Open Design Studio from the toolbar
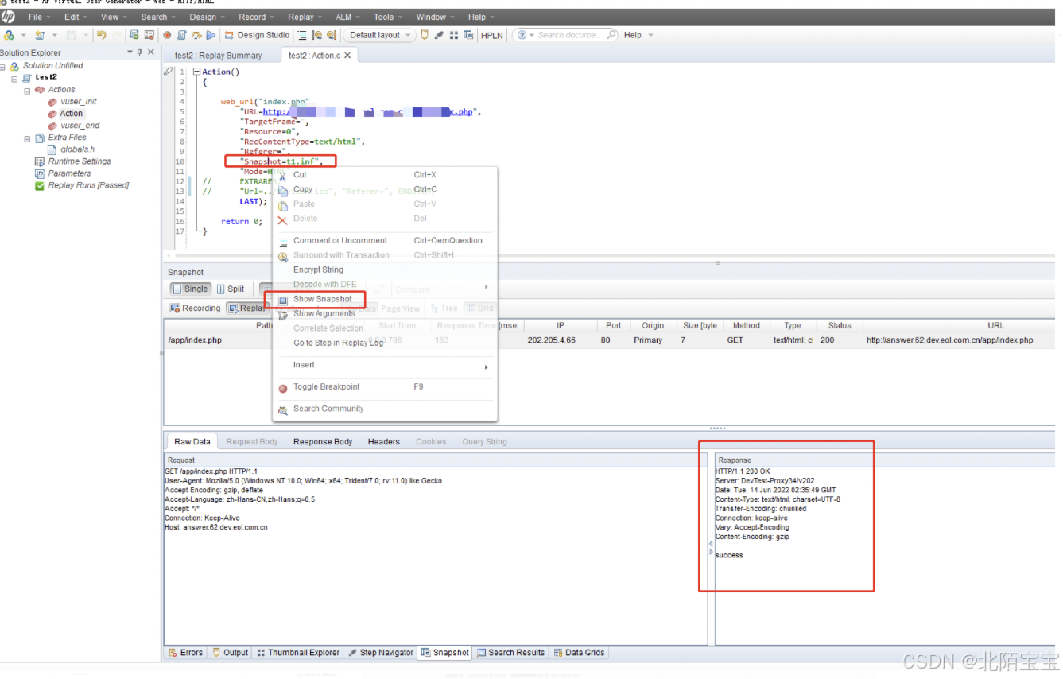This screenshot has width=1063, height=679. point(258,35)
